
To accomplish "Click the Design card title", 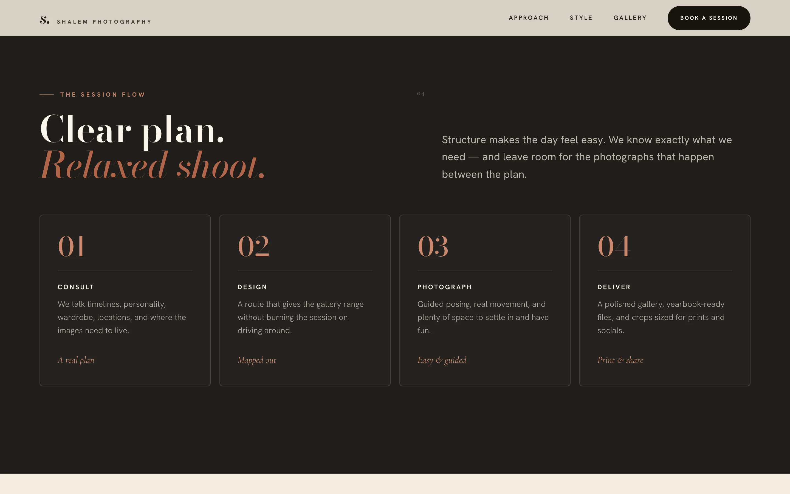I will (252, 287).
